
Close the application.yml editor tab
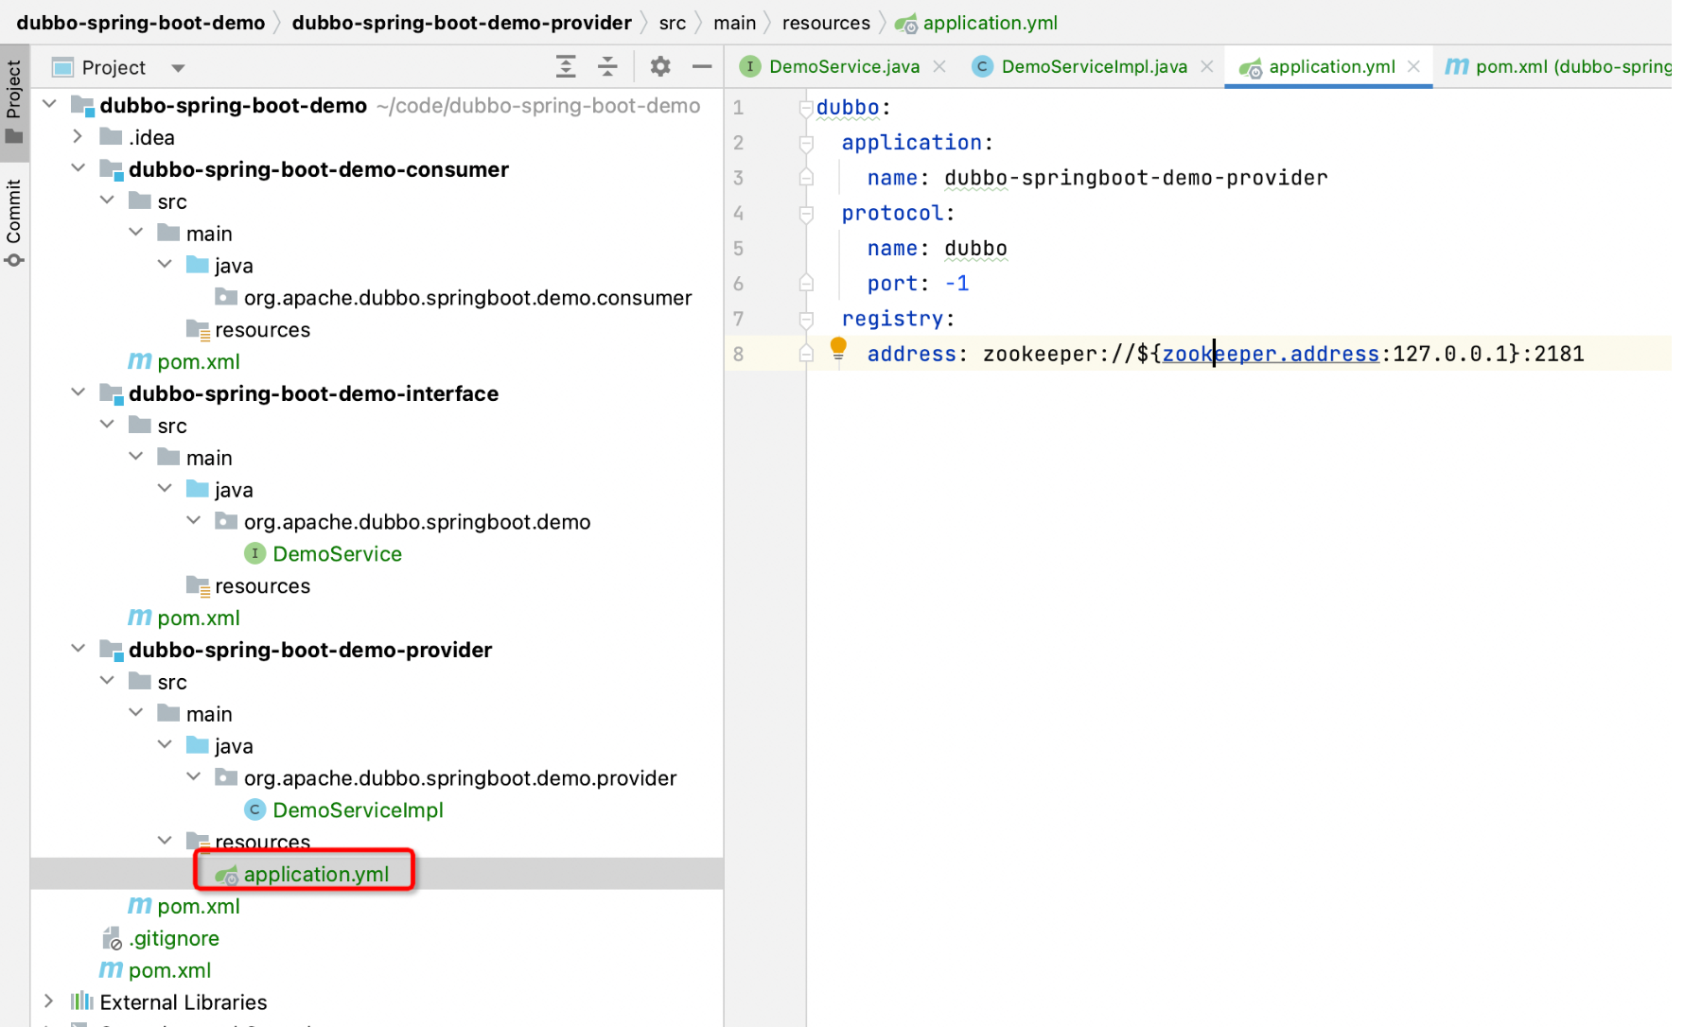pyautogui.click(x=1413, y=66)
